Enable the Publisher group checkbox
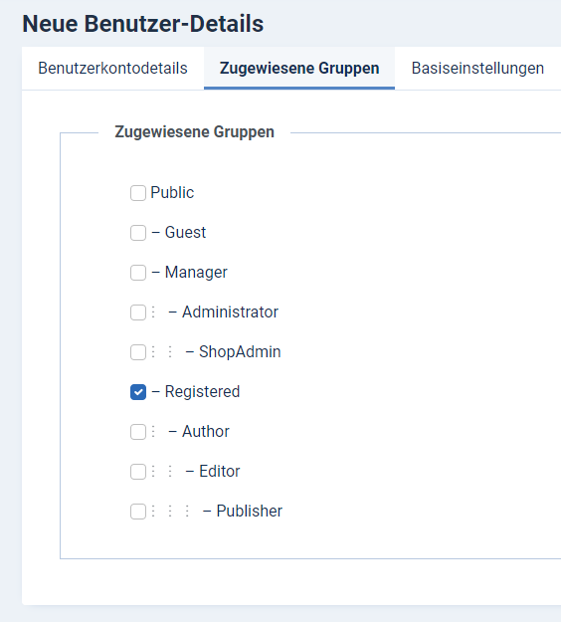The width and height of the screenshot is (561, 622). [x=138, y=512]
